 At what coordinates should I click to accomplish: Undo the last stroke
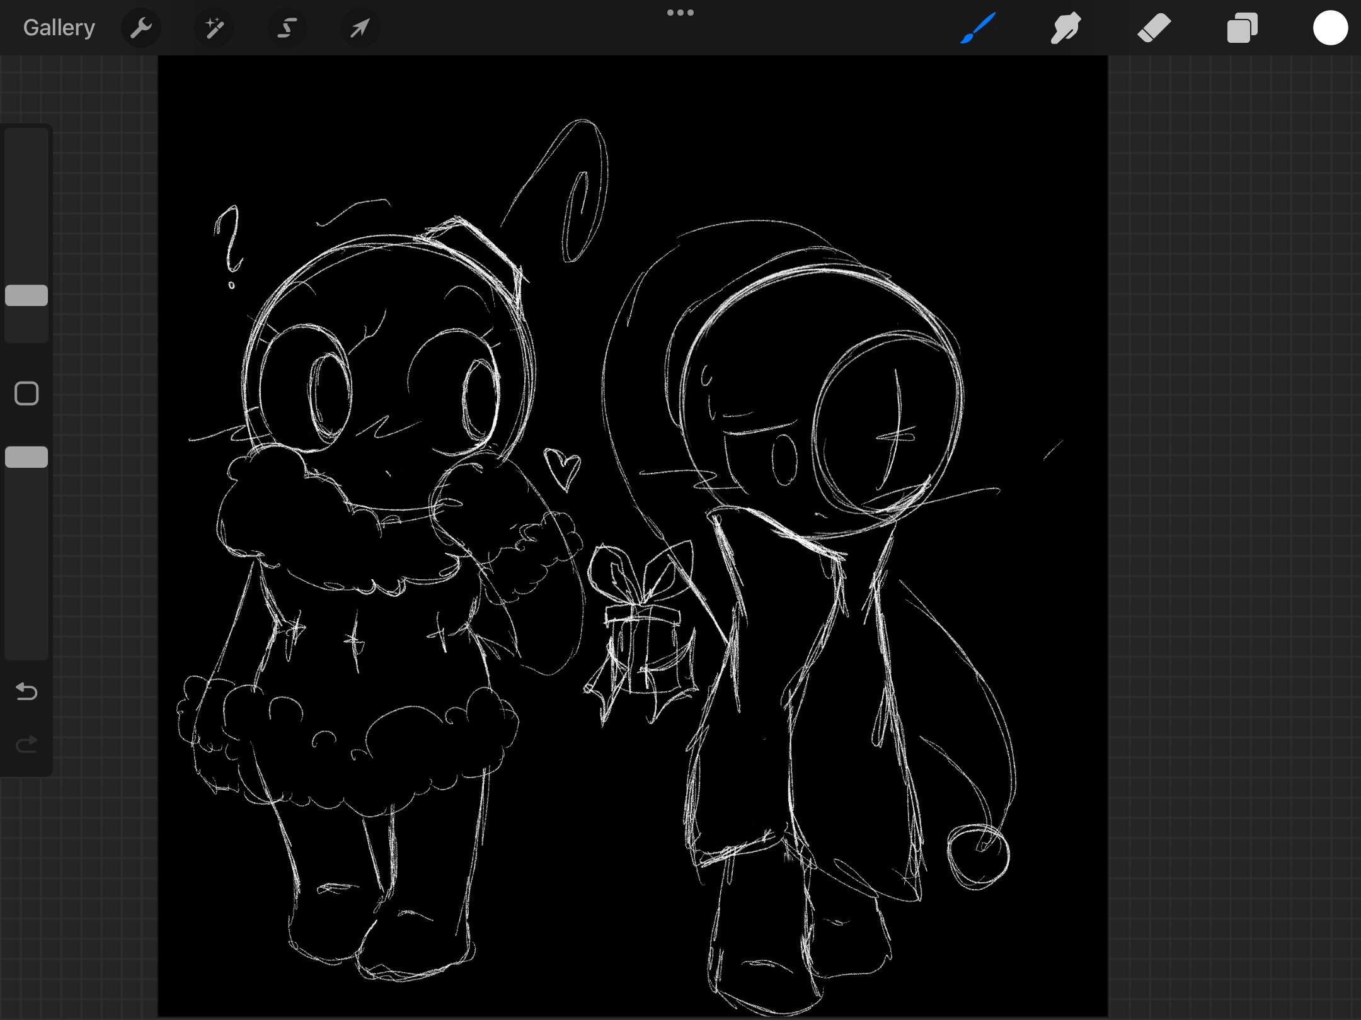pos(26,691)
